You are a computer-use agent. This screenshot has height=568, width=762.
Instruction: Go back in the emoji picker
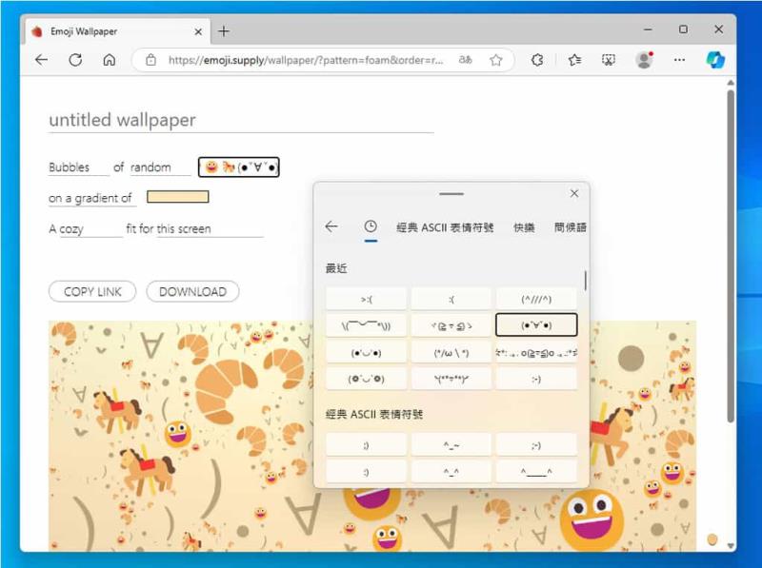[331, 226]
